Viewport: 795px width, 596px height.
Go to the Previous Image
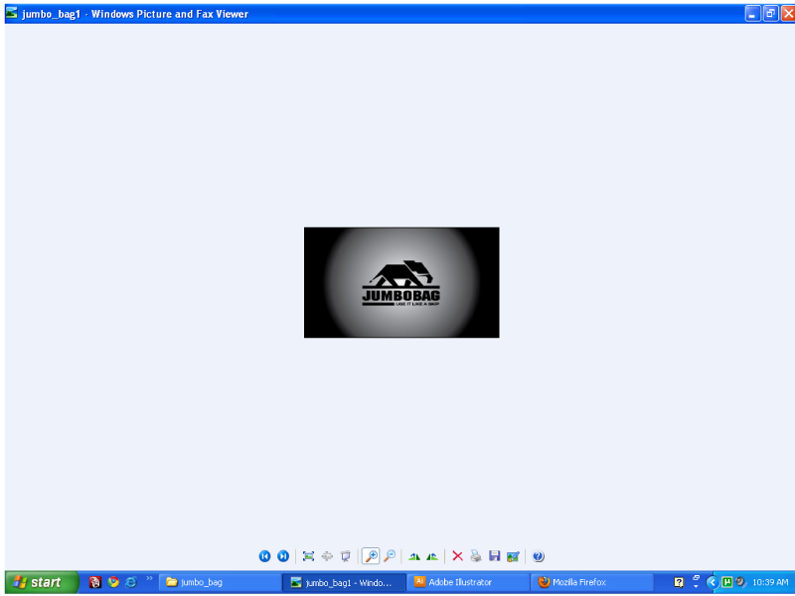point(264,556)
